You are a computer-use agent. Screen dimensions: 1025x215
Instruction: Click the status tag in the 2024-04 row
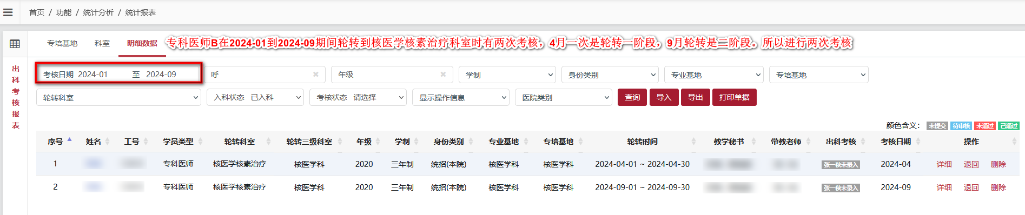coord(841,165)
